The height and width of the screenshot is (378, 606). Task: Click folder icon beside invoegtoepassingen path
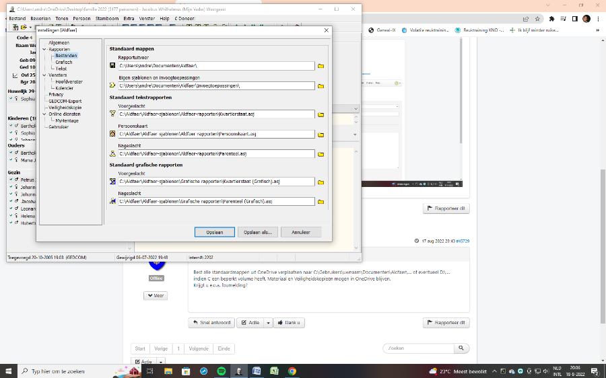pos(321,86)
